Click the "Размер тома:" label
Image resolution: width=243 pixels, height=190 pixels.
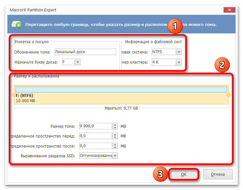pos(63,126)
